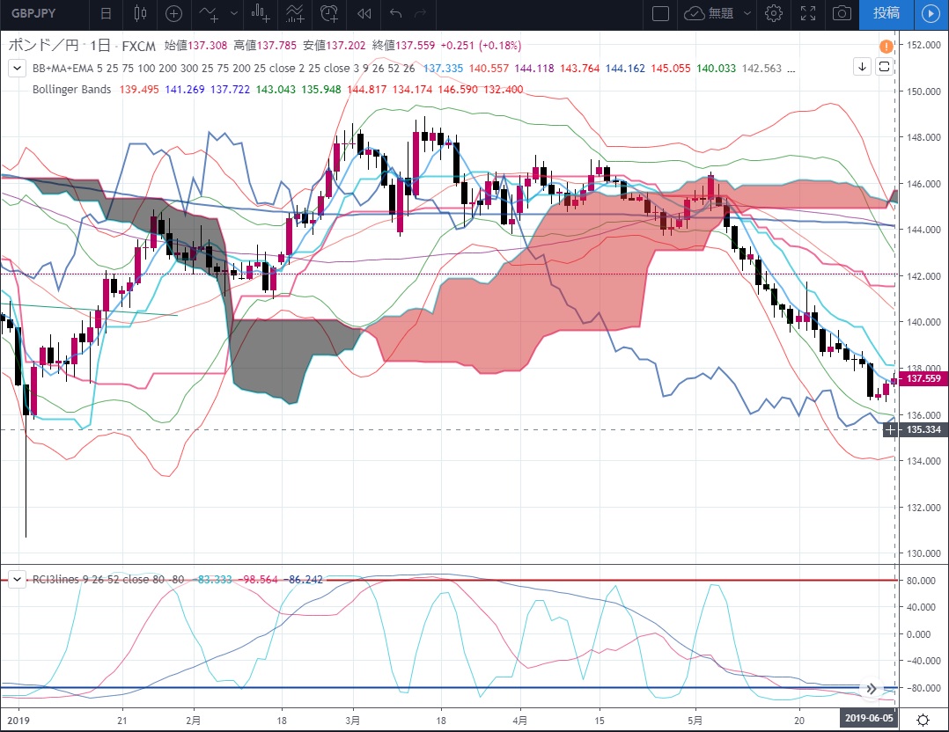The width and height of the screenshot is (949, 732).
Task: Jump to latest bar double arrow
Action: point(871,688)
